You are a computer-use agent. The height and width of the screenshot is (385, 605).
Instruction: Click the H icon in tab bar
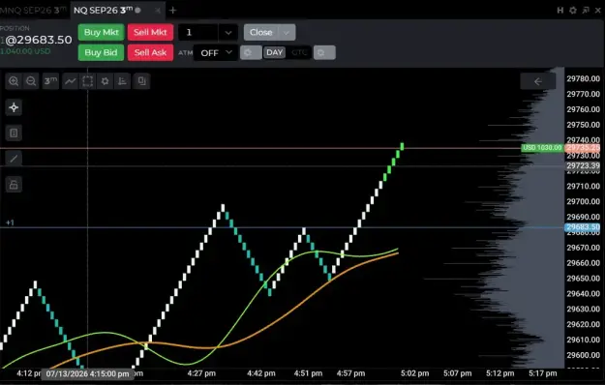[x=560, y=11]
